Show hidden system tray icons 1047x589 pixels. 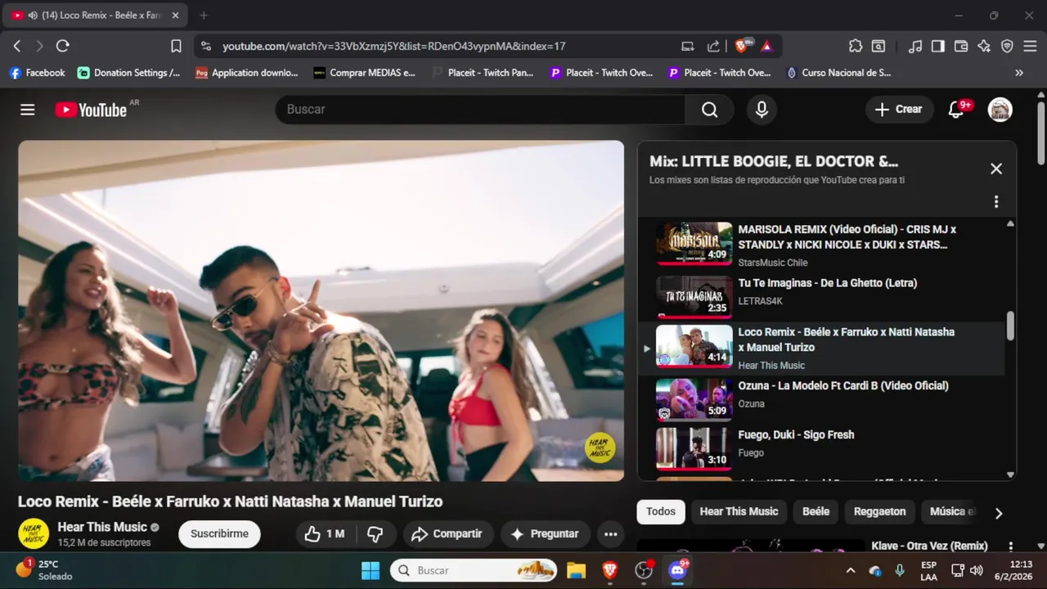[x=850, y=570]
